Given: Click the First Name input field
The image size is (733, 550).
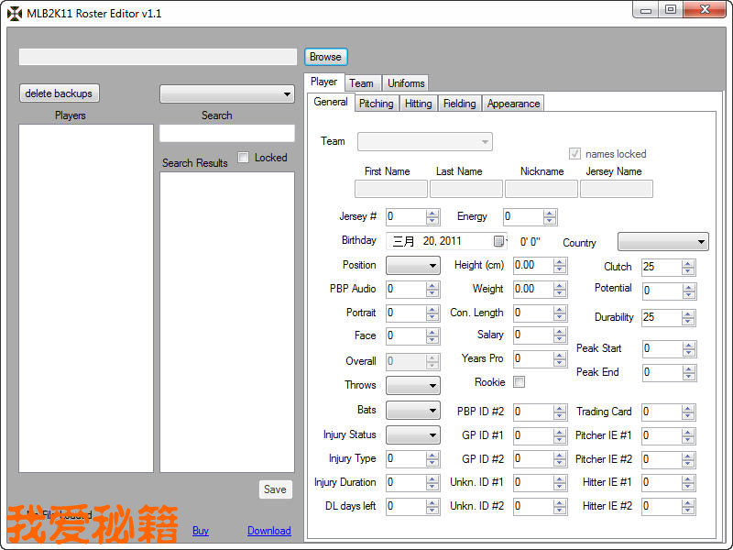Looking at the screenshot, I should pyautogui.click(x=390, y=189).
